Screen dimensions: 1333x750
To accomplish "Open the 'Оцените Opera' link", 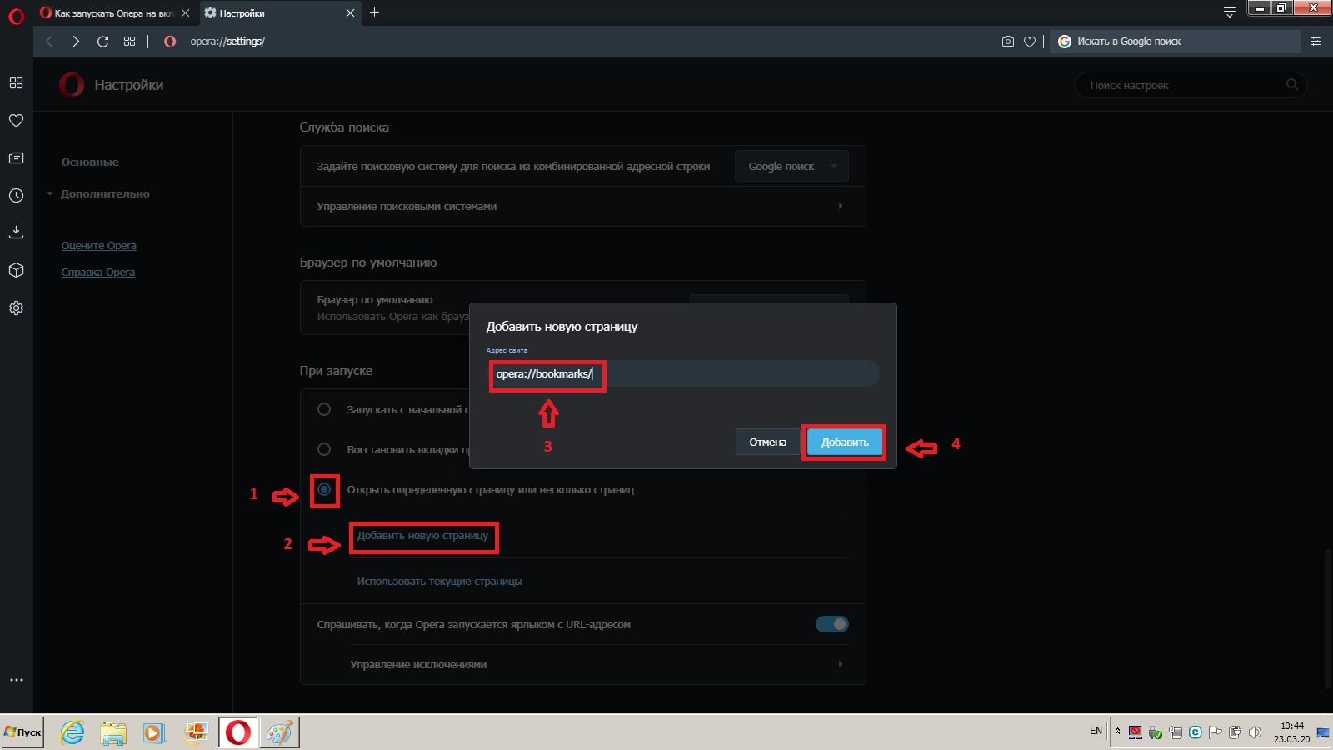I will (x=98, y=245).
